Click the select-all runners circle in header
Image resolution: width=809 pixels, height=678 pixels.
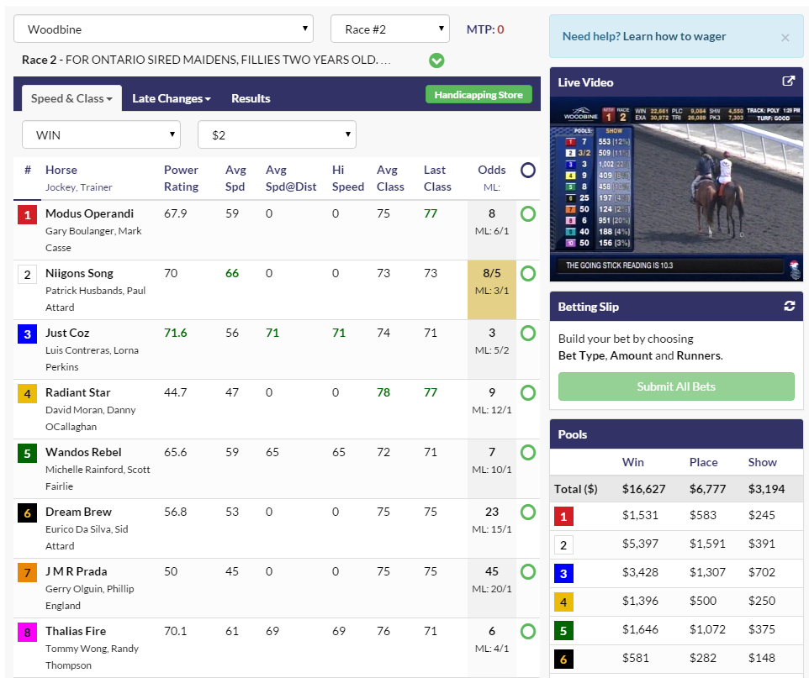coord(527,170)
